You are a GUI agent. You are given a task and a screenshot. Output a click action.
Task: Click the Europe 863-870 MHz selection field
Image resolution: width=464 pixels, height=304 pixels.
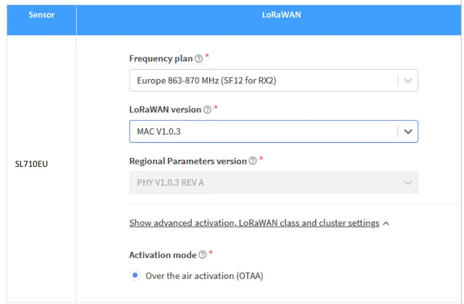pos(263,81)
